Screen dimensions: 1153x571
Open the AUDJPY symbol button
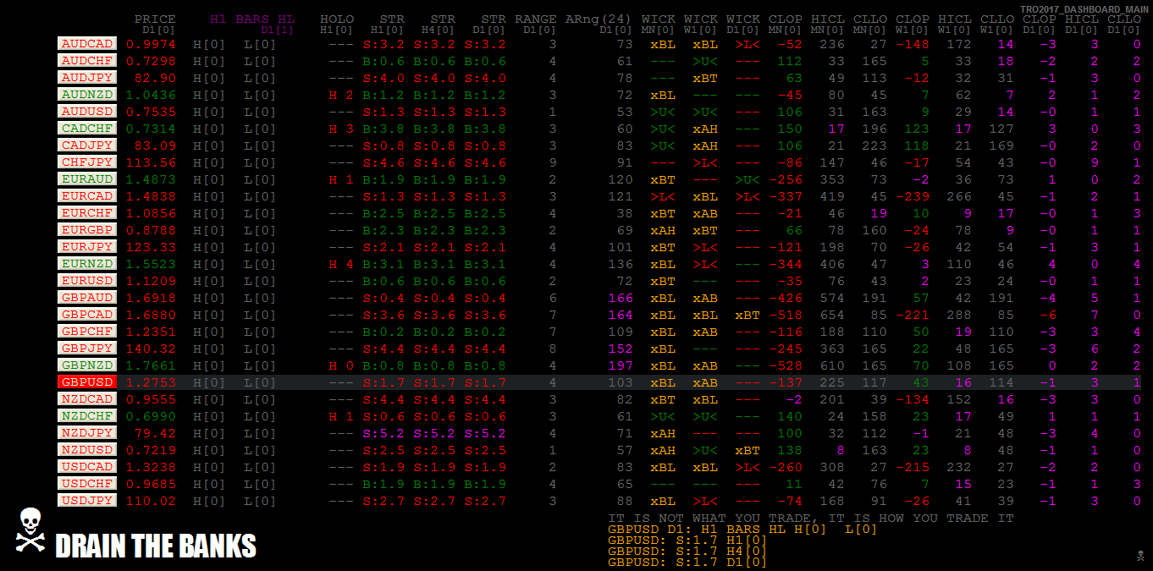(x=87, y=77)
